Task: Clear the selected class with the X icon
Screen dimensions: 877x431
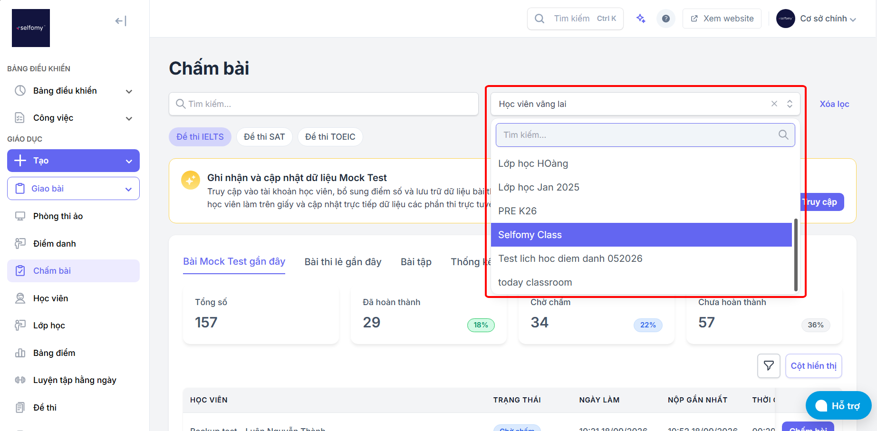Action: tap(774, 104)
